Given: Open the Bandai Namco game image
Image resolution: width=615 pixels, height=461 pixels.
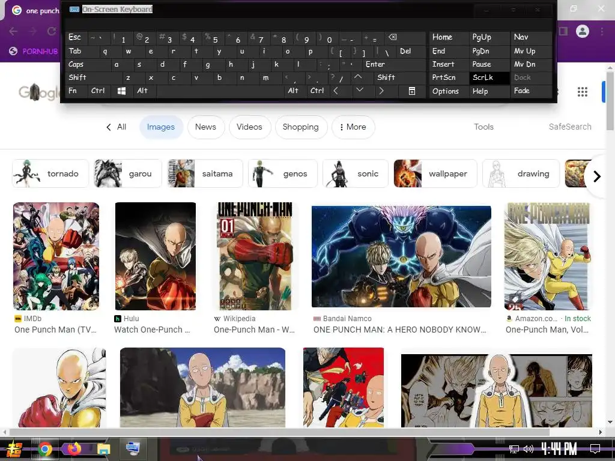Looking at the screenshot, I should 401,256.
